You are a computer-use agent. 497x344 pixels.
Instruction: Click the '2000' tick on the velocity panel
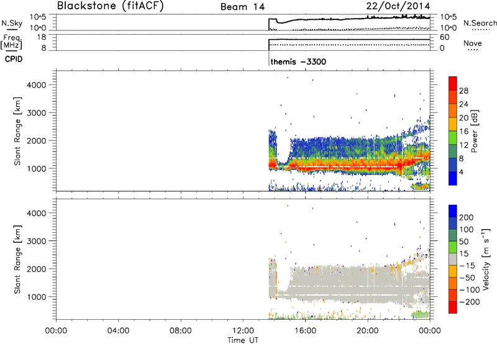(x=36, y=269)
